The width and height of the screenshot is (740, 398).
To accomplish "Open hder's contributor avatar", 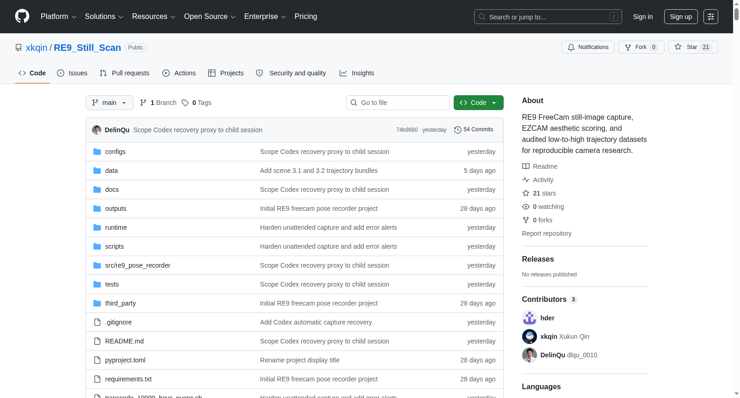I will [x=530, y=318].
